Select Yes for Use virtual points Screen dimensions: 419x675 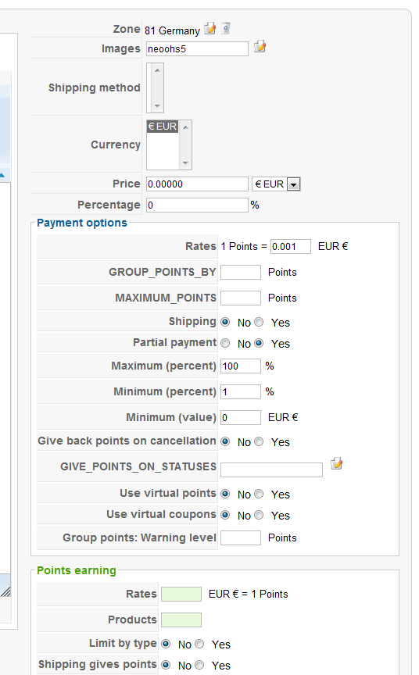pyautogui.click(x=259, y=494)
